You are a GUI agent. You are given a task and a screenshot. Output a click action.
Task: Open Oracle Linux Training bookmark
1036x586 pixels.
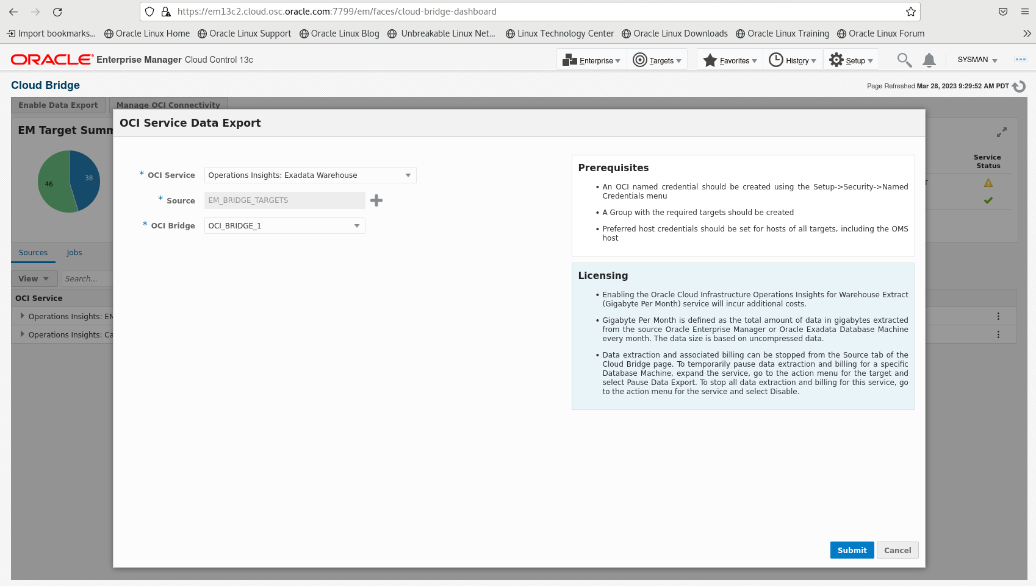click(782, 34)
